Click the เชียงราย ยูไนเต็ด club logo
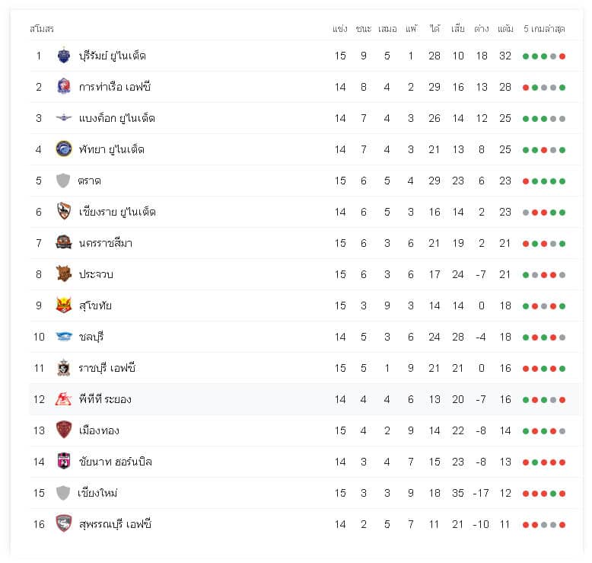The height and width of the screenshot is (563, 592). 63,211
